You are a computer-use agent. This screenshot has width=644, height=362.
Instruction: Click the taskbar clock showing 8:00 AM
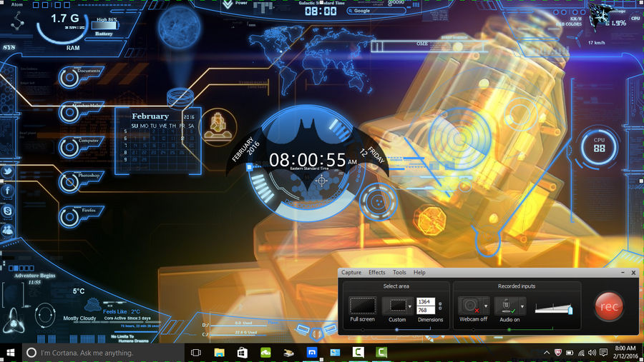pos(626,353)
